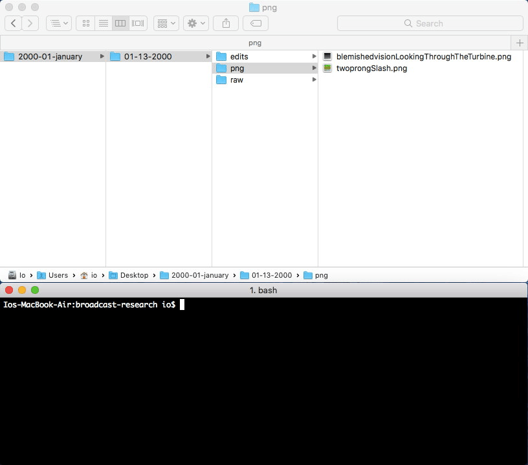
Task: Click the Edit Tags toolbar button
Action: [x=256, y=23]
